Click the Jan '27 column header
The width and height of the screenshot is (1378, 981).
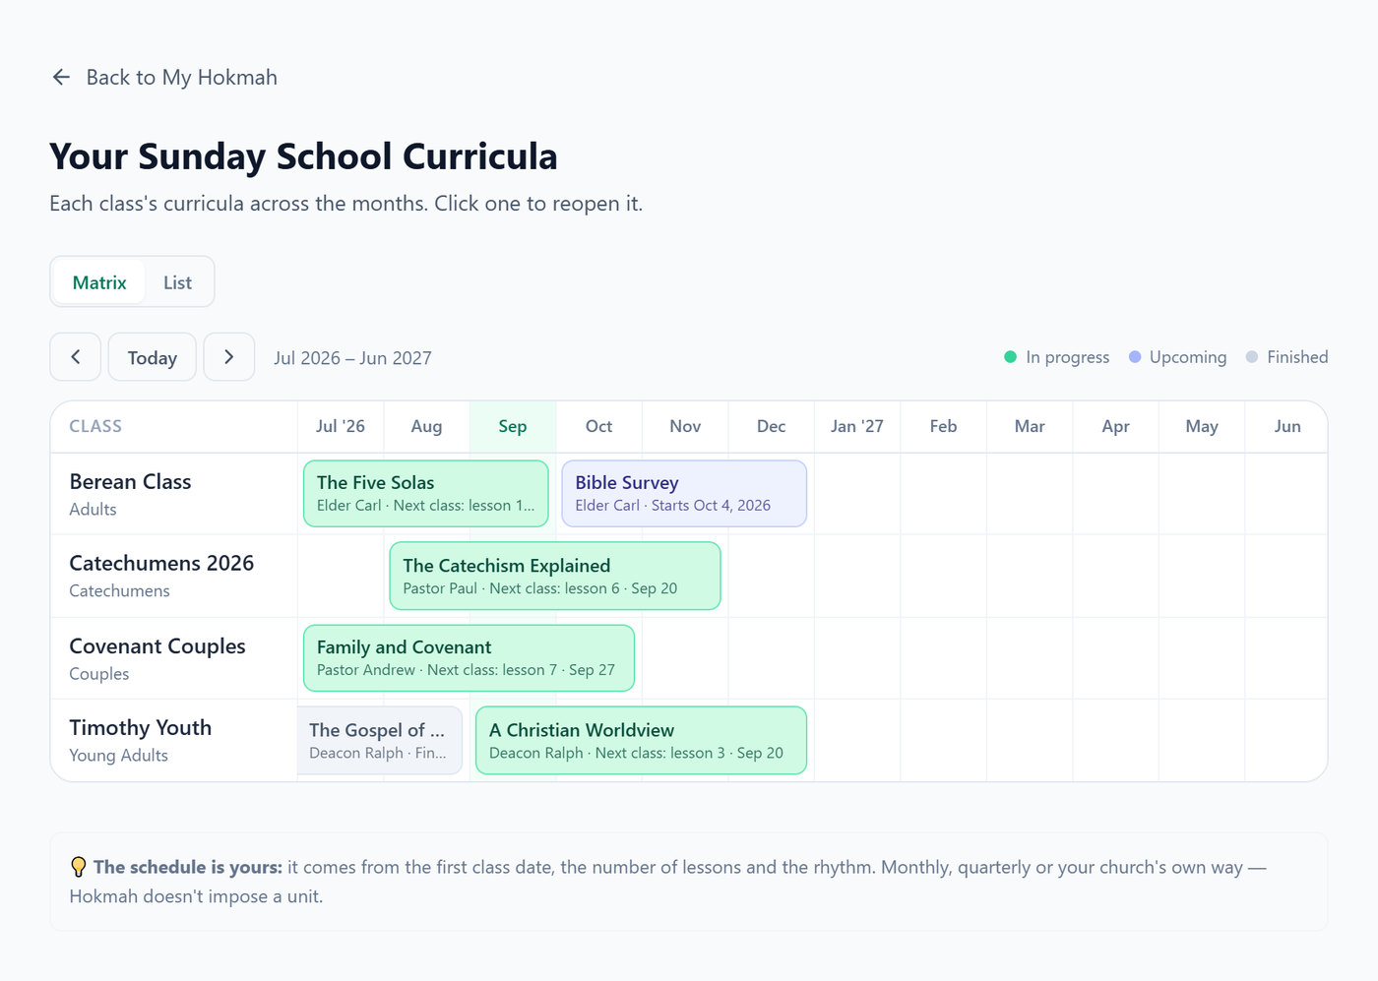click(x=857, y=426)
